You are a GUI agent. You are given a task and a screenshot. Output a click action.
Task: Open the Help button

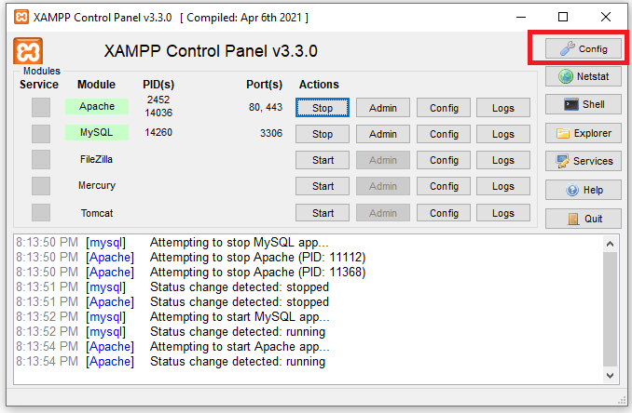pos(584,190)
